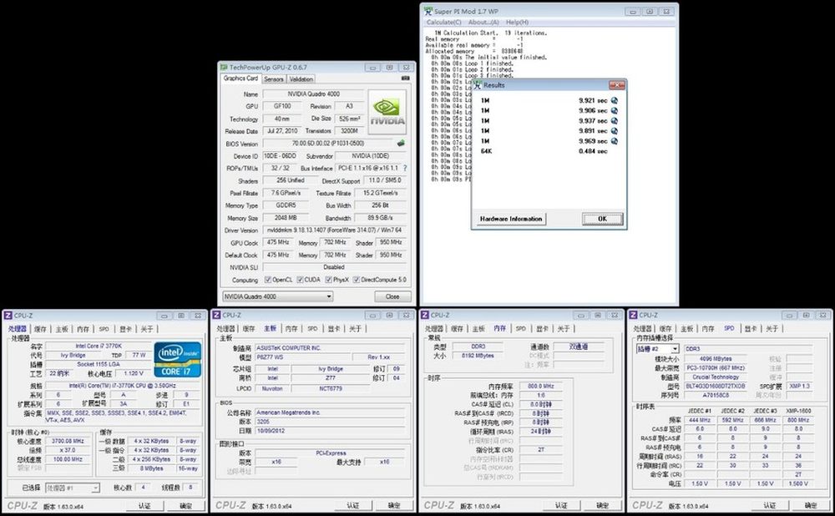This screenshot has height=516, width=835.
Task: Open the 缓存 tab in CPU-Z processor window
Action: click(x=40, y=329)
